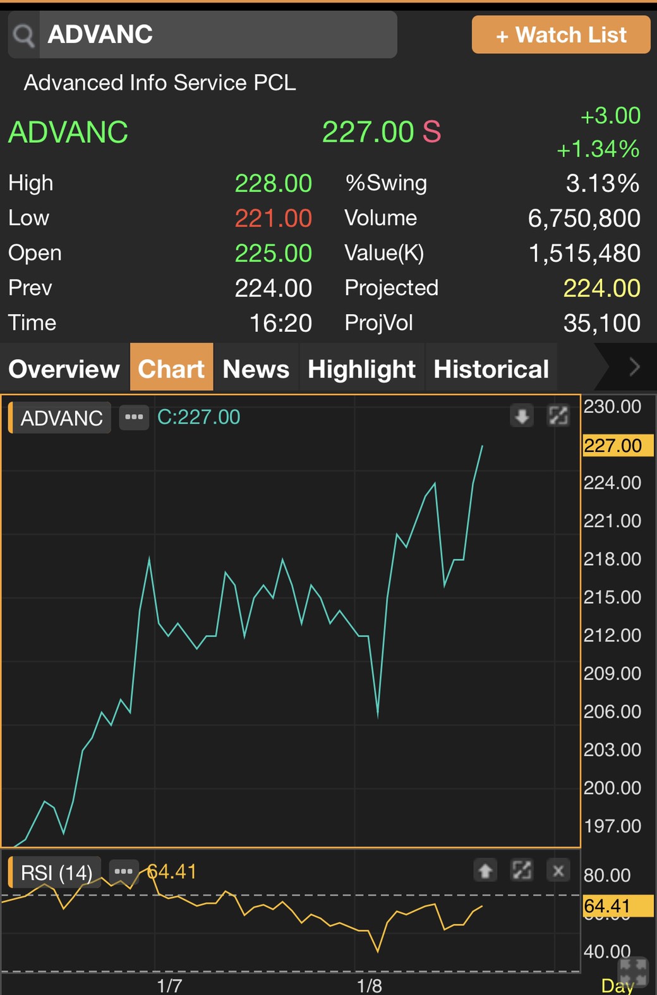Add ADVANC to Watch List
This screenshot has height=995, width=657.
click(x=561, y=35)
